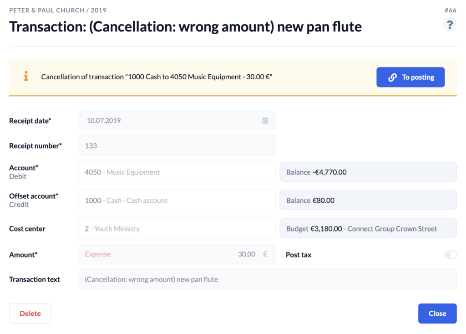This screenshot has width=466, height=334.
Task: Click the orange info icon in banner
Action: point(26,76)
